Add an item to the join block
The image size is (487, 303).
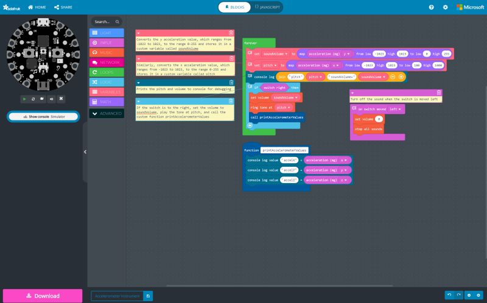(x=401, y=77)
